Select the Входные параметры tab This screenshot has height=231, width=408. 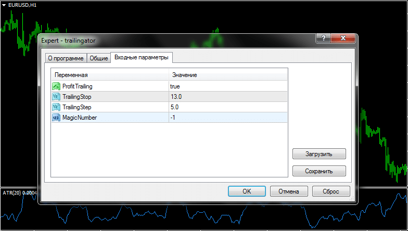142,57
